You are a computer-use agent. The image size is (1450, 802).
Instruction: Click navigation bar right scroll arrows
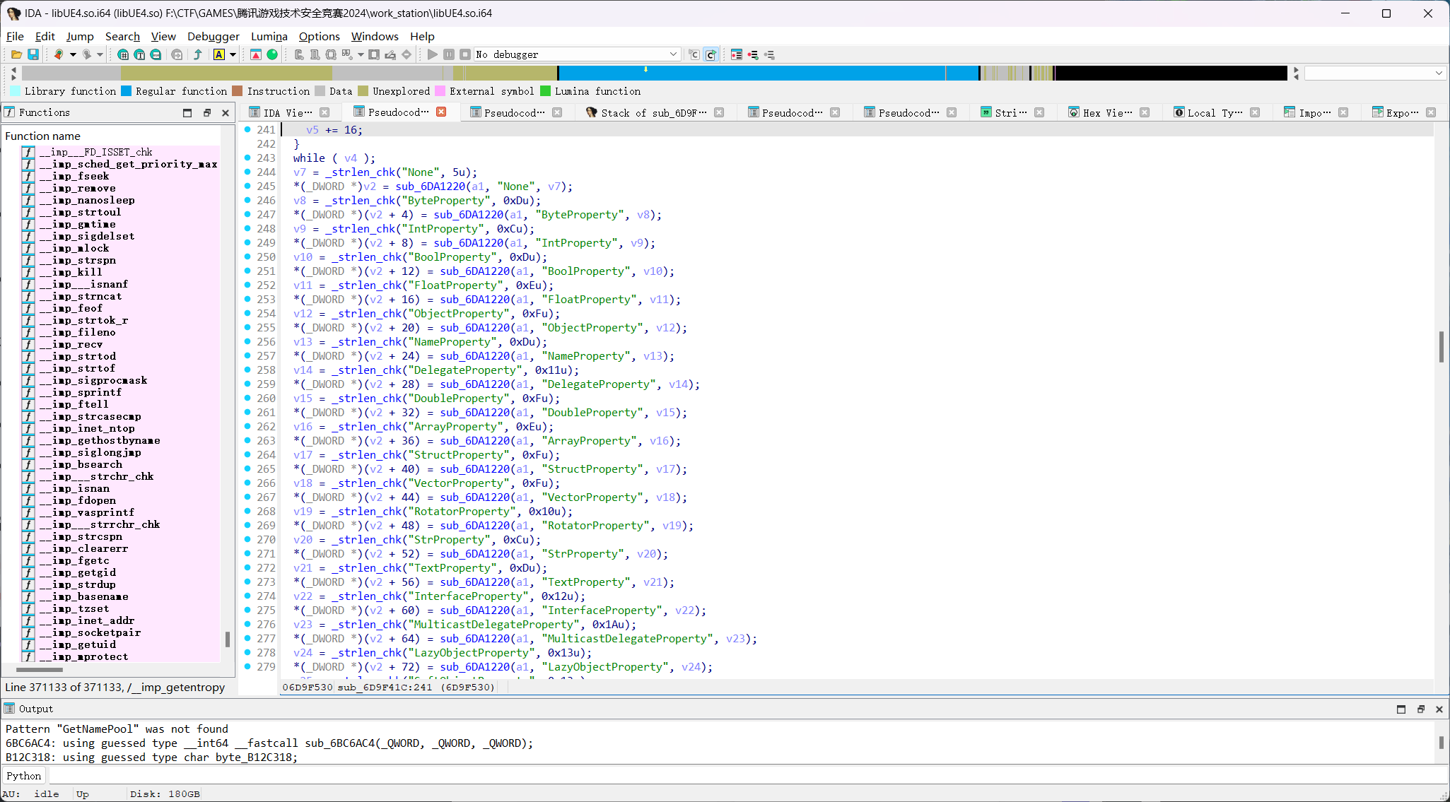[1296, 73]
